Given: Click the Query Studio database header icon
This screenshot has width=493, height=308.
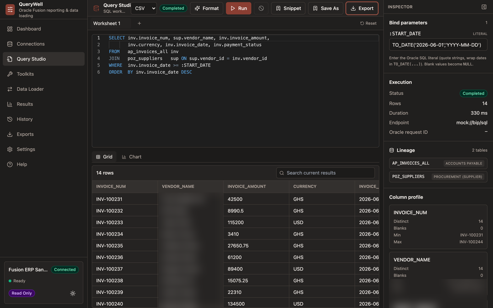Looking at the screenshot, I should pos(97,8).
